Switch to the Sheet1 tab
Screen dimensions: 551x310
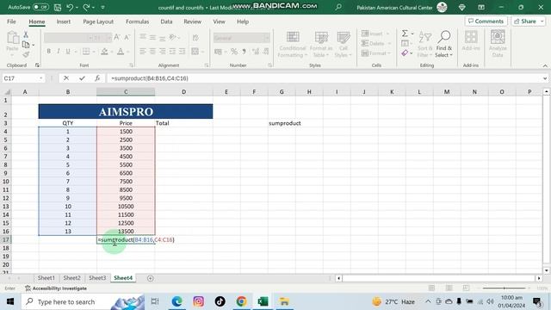46,277
